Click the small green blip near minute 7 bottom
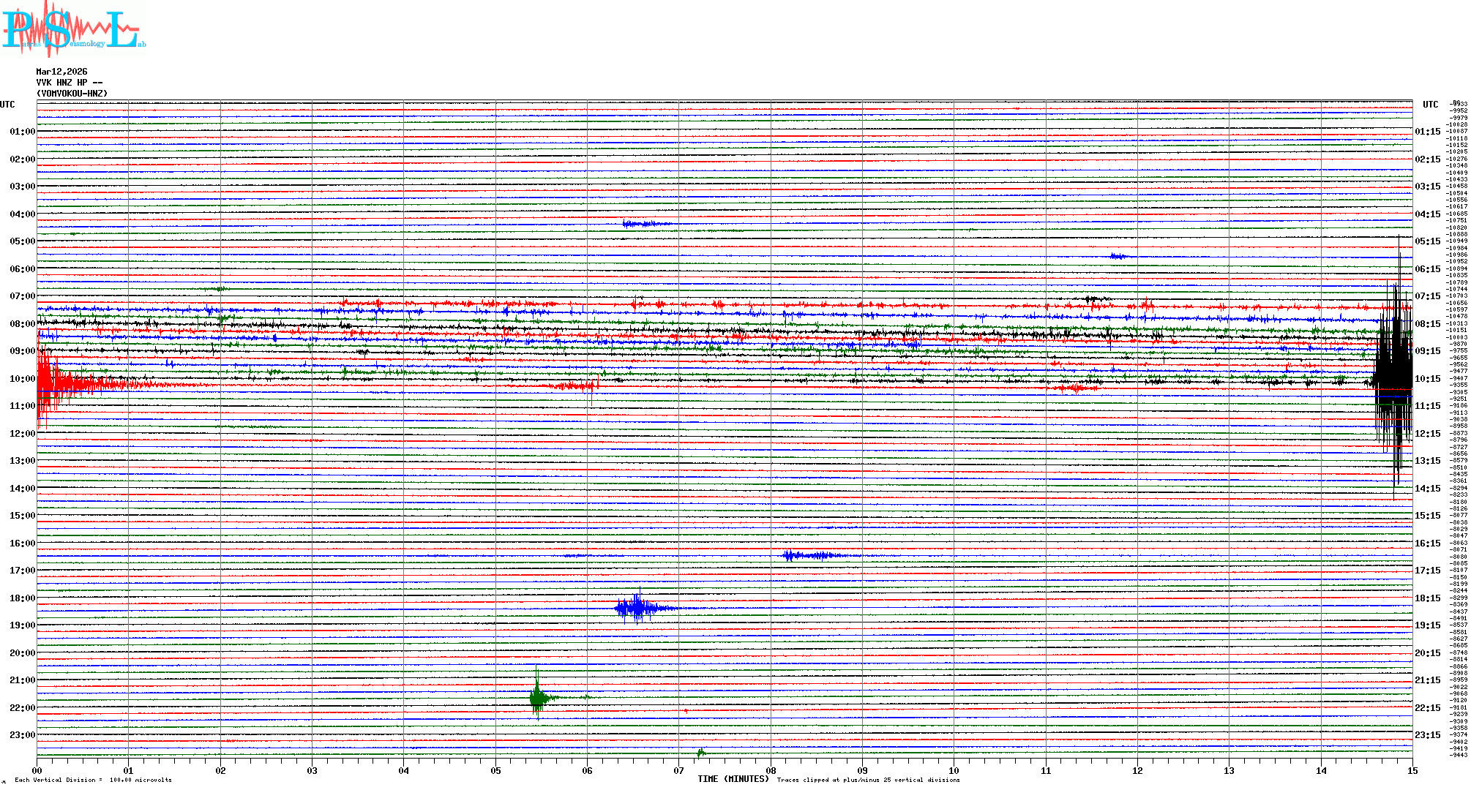This screenshot has height=790, width=1471. 701,753
